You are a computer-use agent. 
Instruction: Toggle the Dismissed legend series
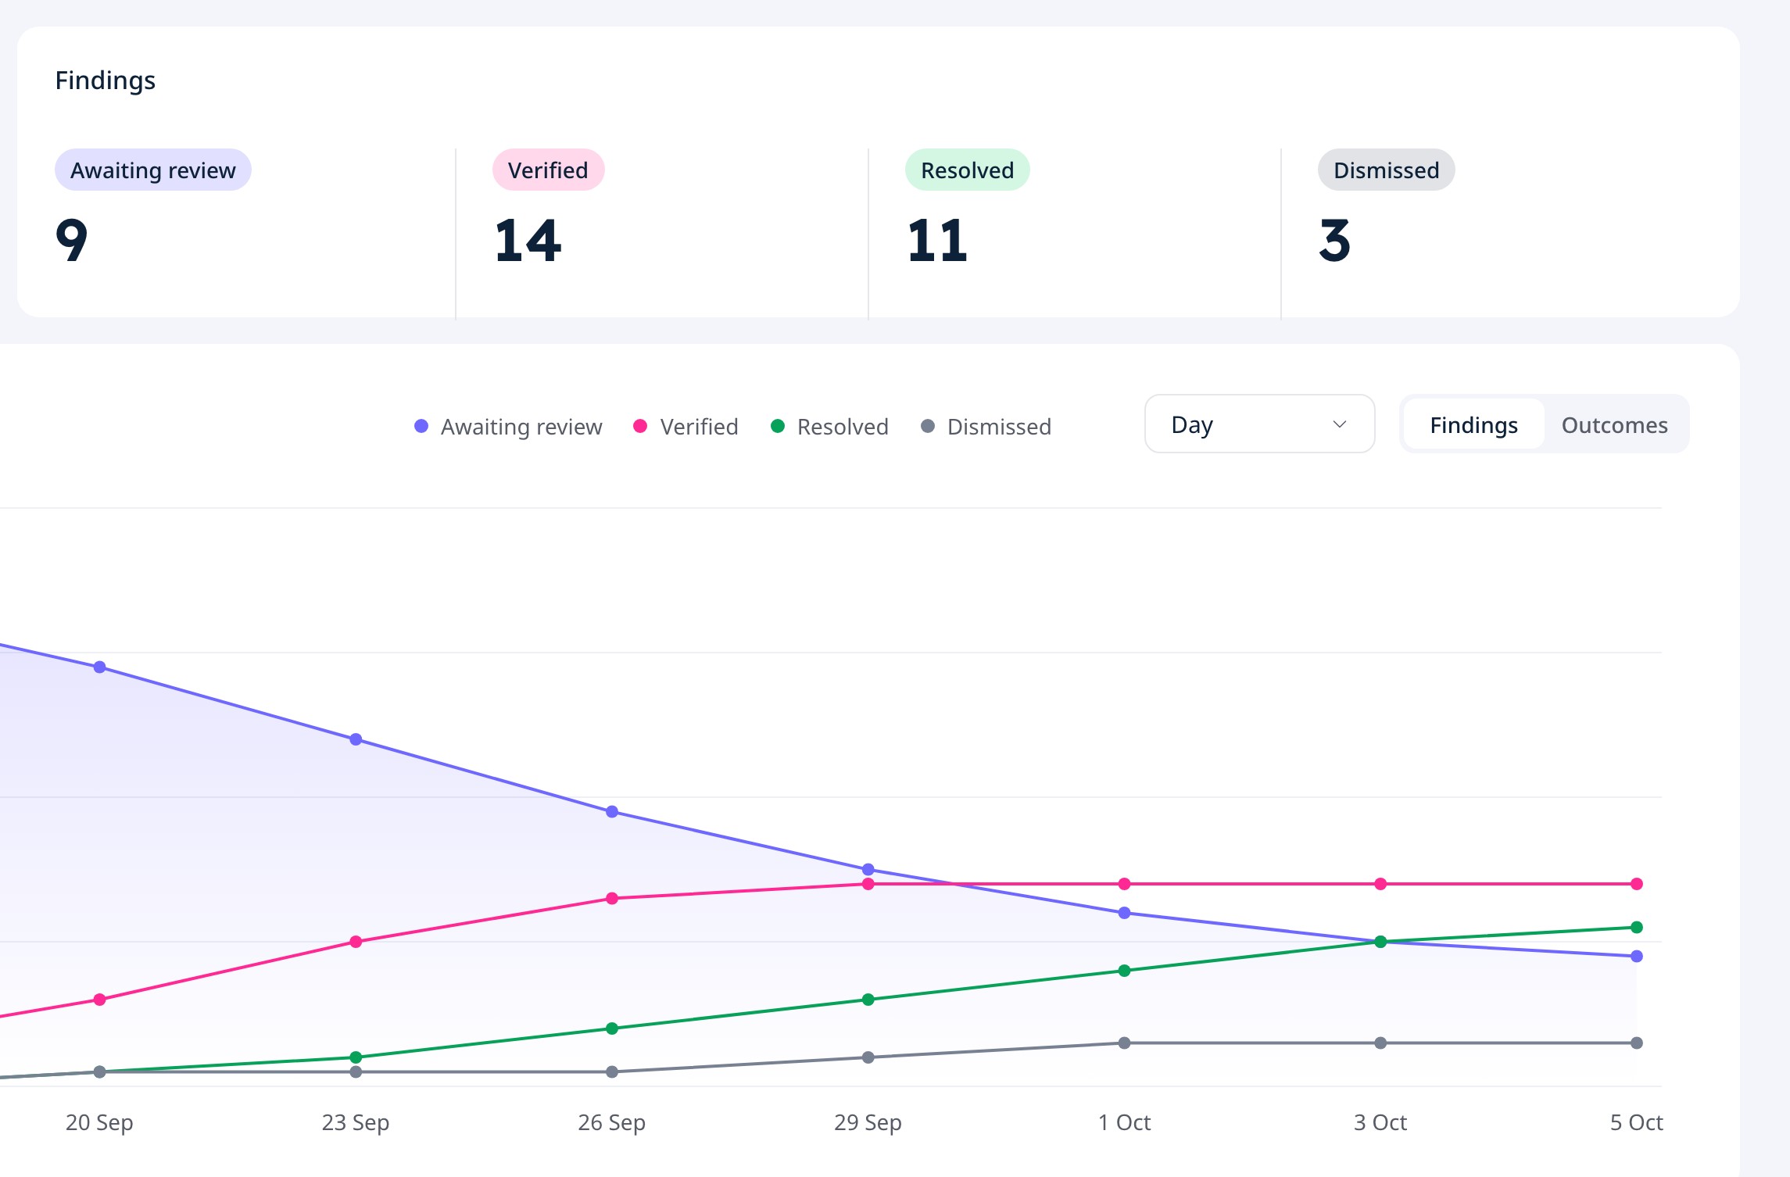pyautogui.click(x=986, y=427)
